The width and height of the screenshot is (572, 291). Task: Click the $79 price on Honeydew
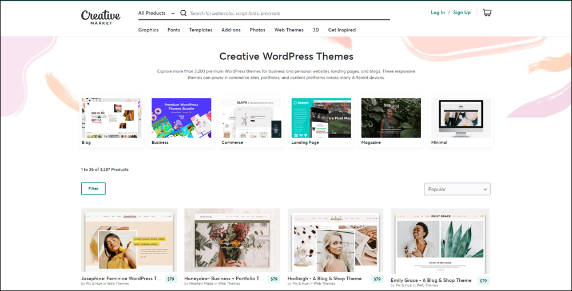[274, 279]
